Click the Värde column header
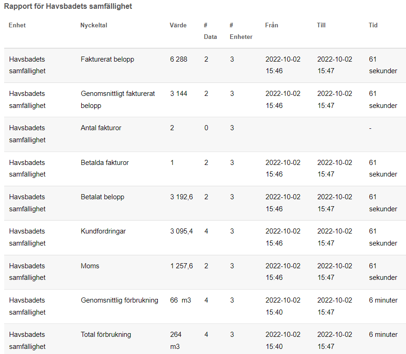This screenshot has width=406, height=354. click(x=178, y=25)
